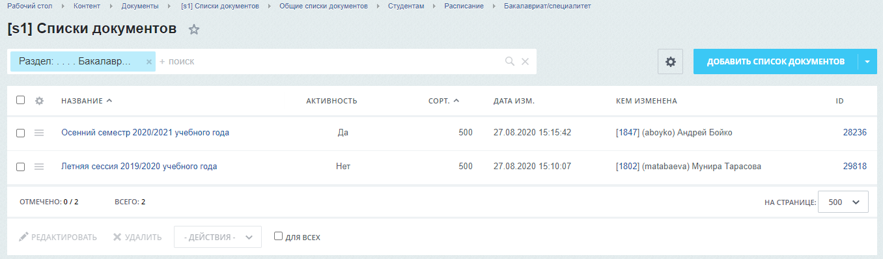The width and height of the screenshot is (883, 259).
Task: Go to Расписание in the breadcrumb
Action: [464, 6]
